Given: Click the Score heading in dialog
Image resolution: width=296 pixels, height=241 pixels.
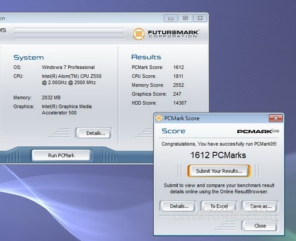Looking at the screenshot, I should click(x=173, y=131).
